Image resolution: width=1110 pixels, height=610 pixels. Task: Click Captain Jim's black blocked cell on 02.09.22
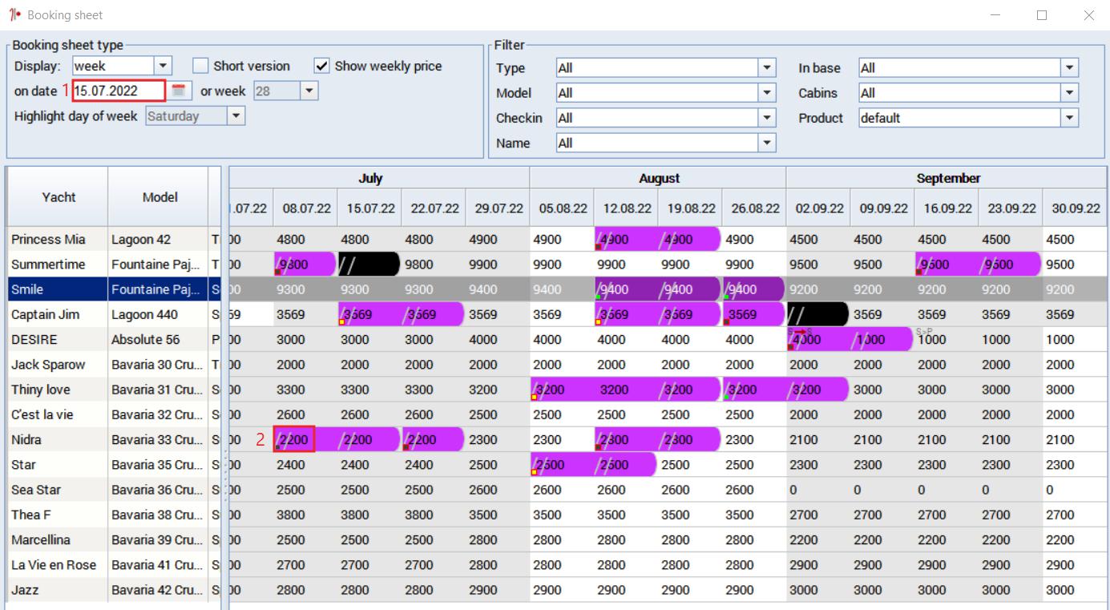pos(817,314)
